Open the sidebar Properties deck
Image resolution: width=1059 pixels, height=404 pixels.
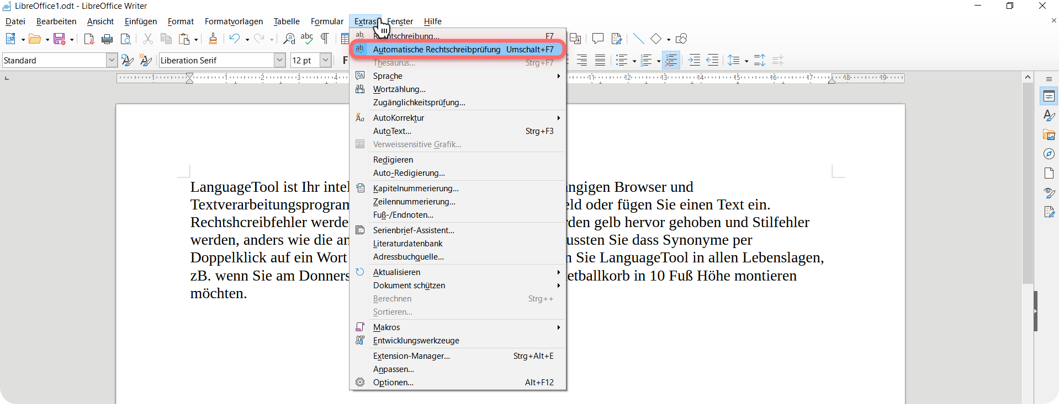(1049, 96)
